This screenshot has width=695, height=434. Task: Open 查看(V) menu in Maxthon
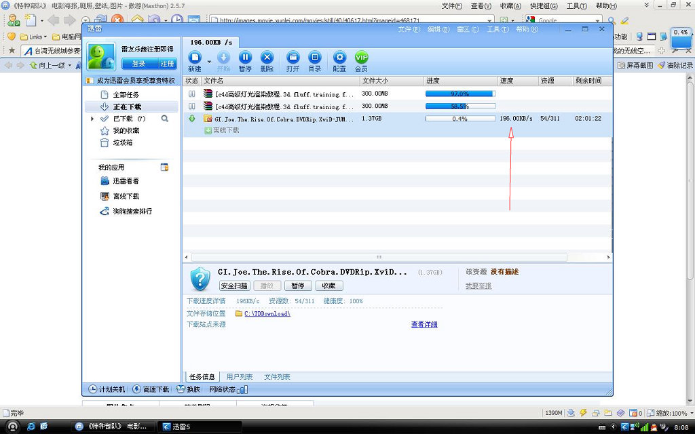click(481, 5)
